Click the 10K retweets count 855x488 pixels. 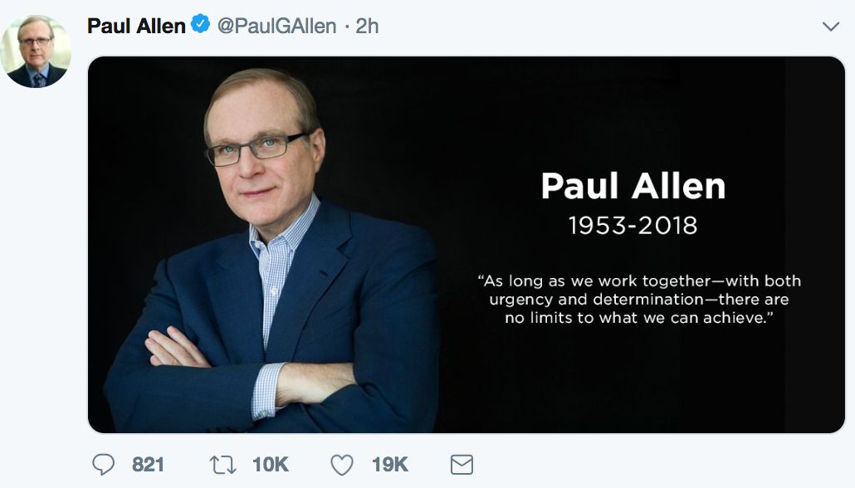[x=270, y=465]
